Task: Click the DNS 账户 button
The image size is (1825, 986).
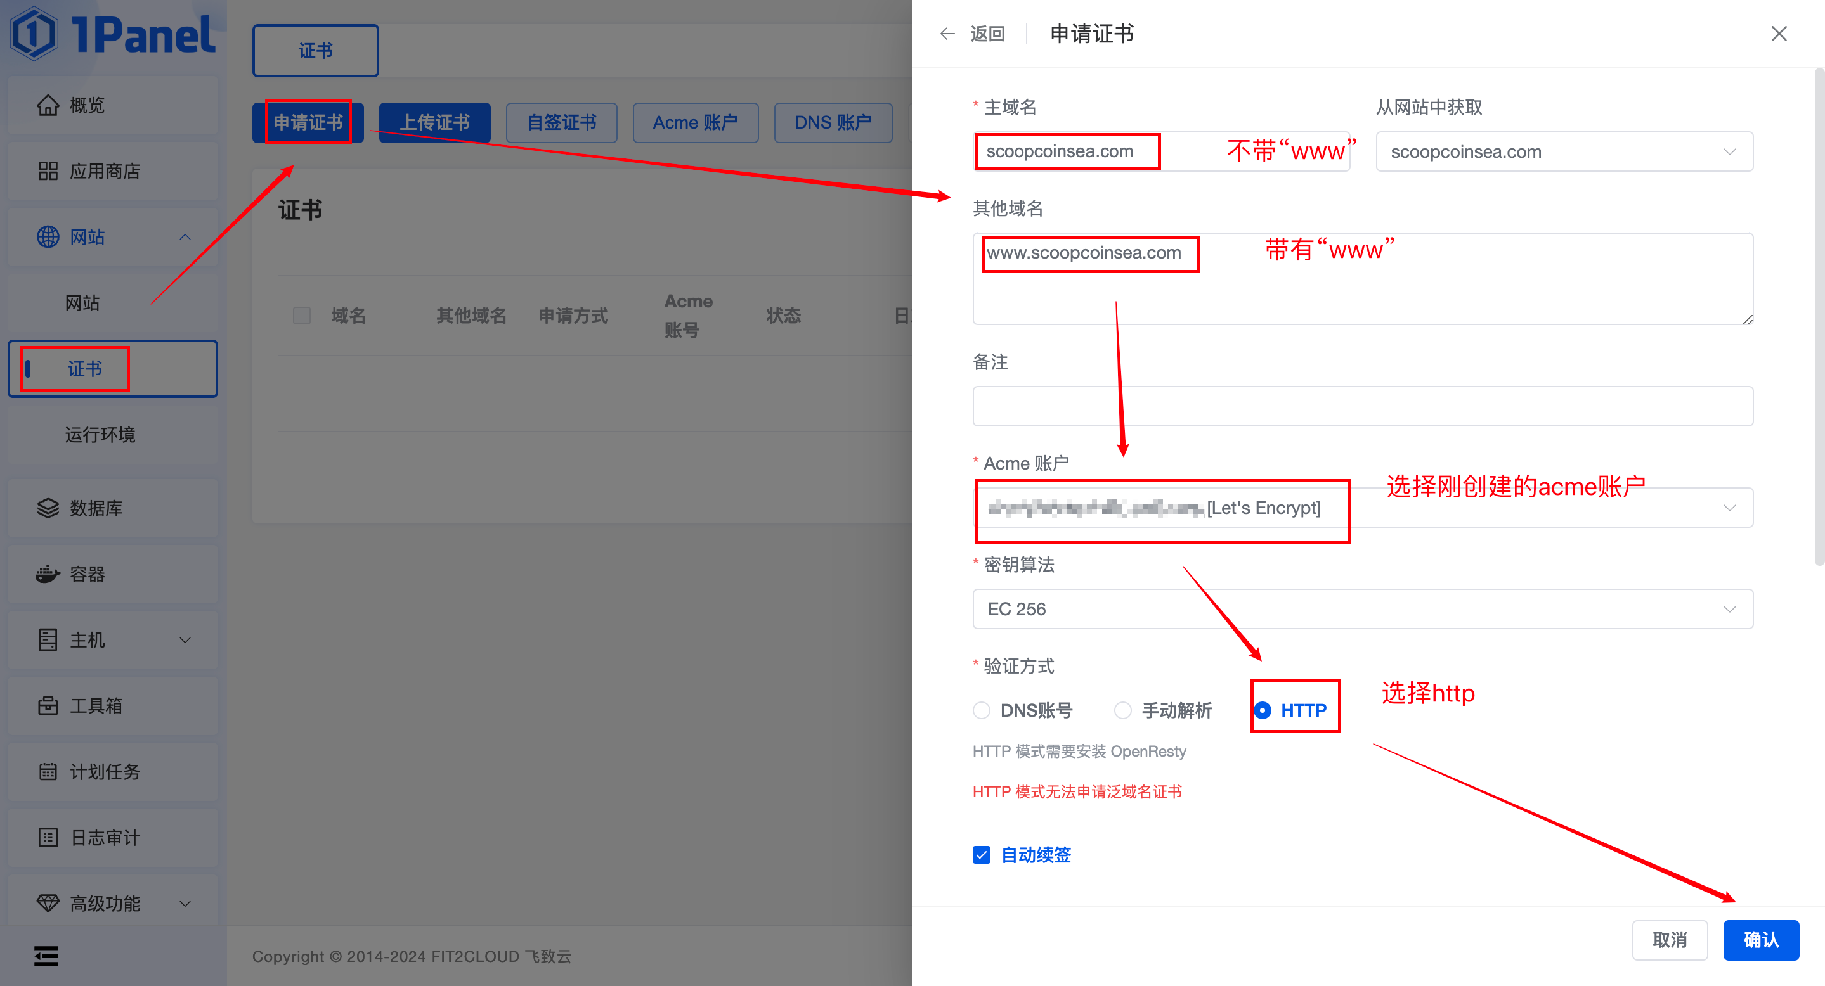Action: 833,122
